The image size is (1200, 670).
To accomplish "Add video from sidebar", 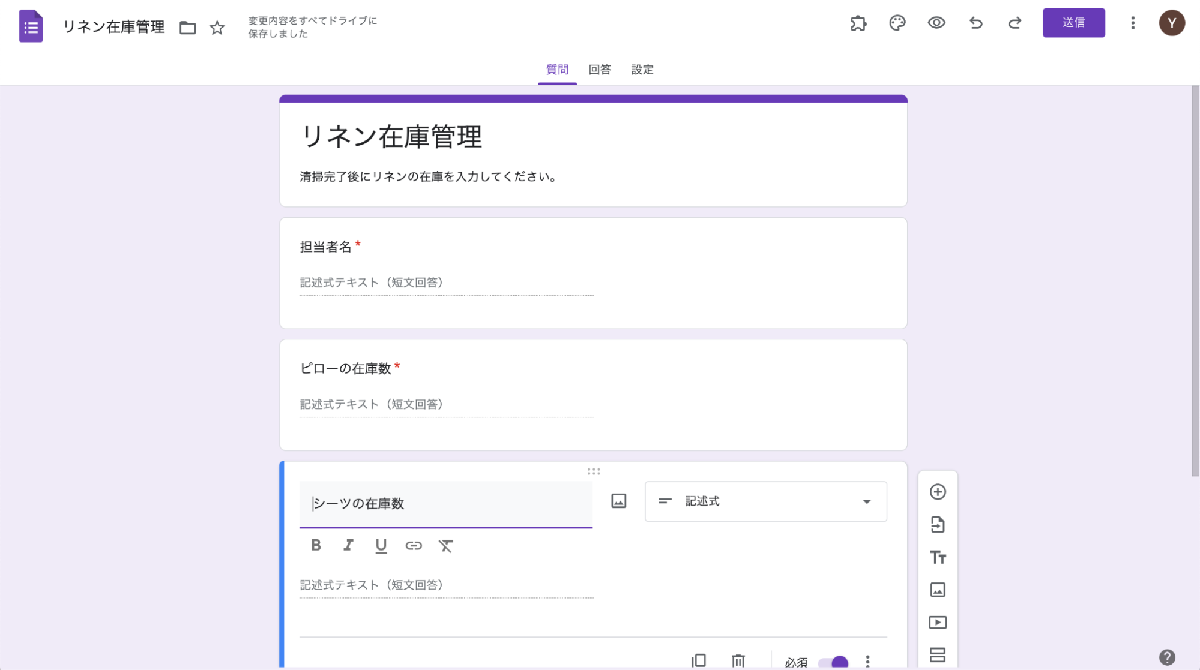I will (938, 622).
